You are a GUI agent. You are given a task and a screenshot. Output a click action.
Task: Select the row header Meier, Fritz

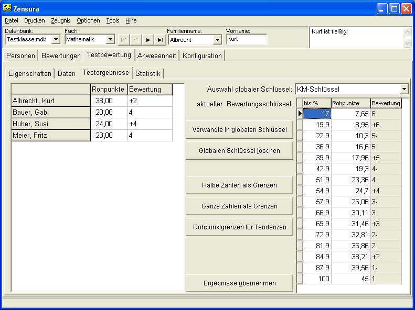tap(51, 136)
